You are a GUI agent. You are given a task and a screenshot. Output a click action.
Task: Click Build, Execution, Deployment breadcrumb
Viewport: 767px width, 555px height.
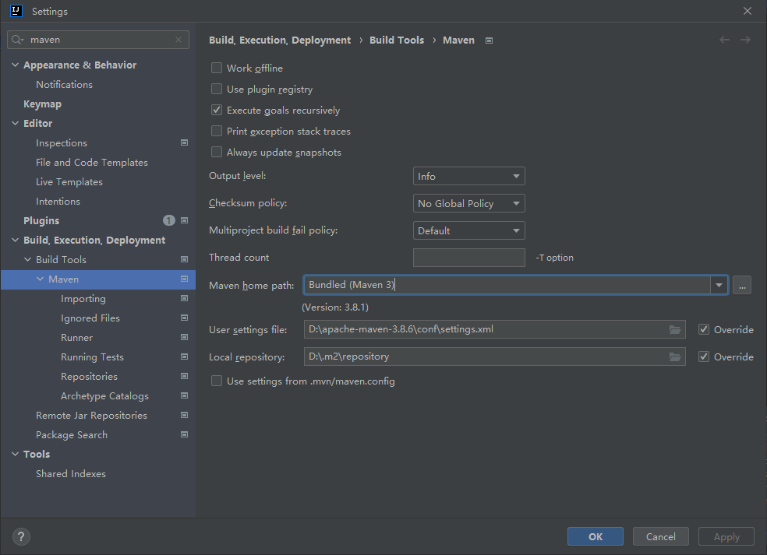pos(280,40)
